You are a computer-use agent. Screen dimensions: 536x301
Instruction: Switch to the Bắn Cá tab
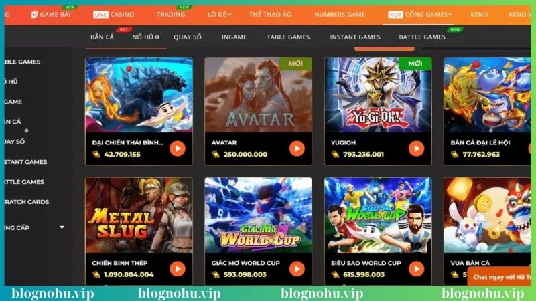(102, 37)
